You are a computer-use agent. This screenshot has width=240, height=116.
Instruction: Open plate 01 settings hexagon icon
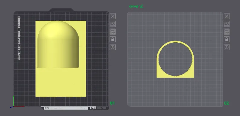click(x=113, y=47)
